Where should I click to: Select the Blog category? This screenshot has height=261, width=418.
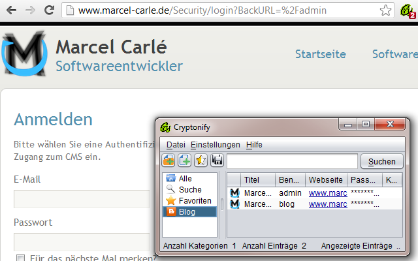[189, 212]
